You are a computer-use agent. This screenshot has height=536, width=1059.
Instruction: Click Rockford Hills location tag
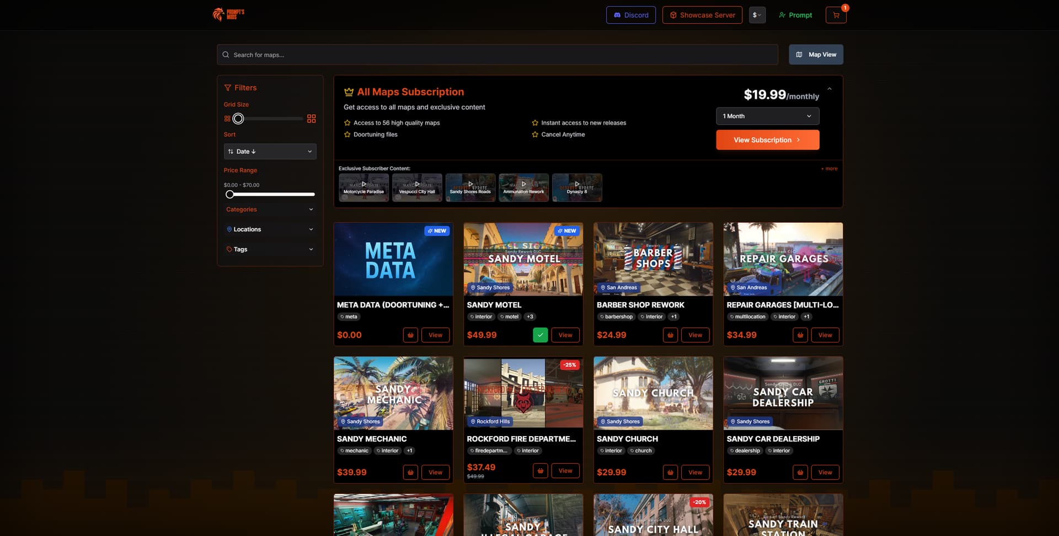490,421
